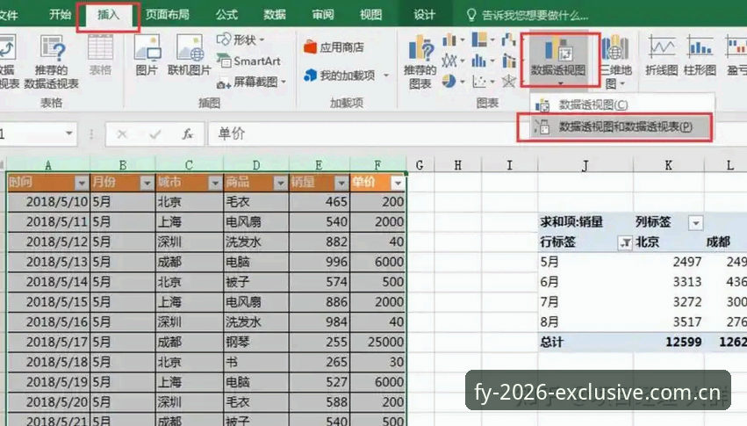Open the 月份 column filter dropdown
The height and width of the screenshot is (426, 747).
(147, 183)
